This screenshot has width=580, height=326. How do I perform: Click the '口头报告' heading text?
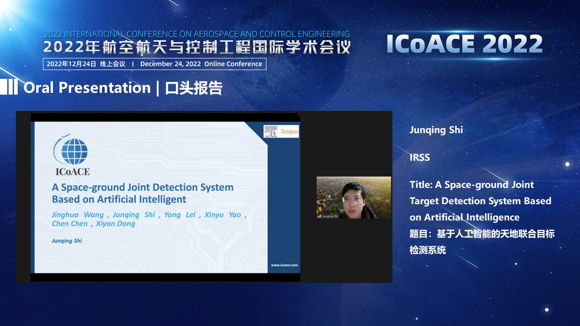tap(193, 88)
